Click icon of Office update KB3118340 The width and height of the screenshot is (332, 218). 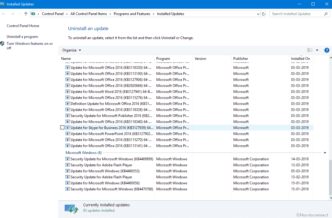tap(68, 122)
